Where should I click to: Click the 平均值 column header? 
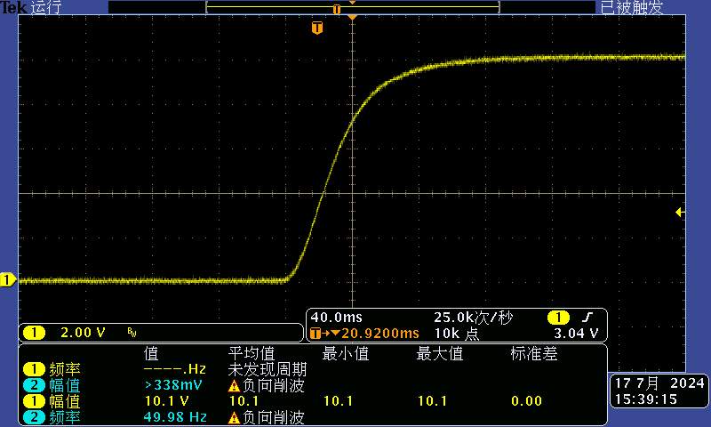pyautogui.click(x=252, y=354)
